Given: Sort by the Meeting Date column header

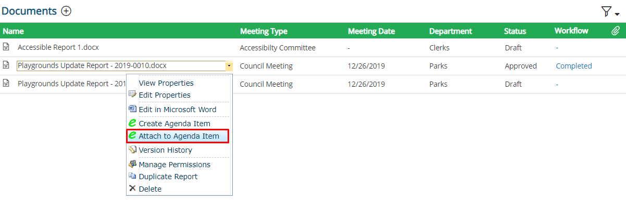Looking at the screenshot, I should (x=371, y=31).
